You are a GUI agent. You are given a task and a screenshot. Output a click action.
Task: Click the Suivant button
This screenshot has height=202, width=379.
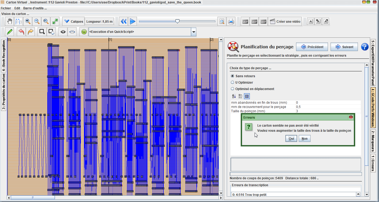(x=344, y=47)
